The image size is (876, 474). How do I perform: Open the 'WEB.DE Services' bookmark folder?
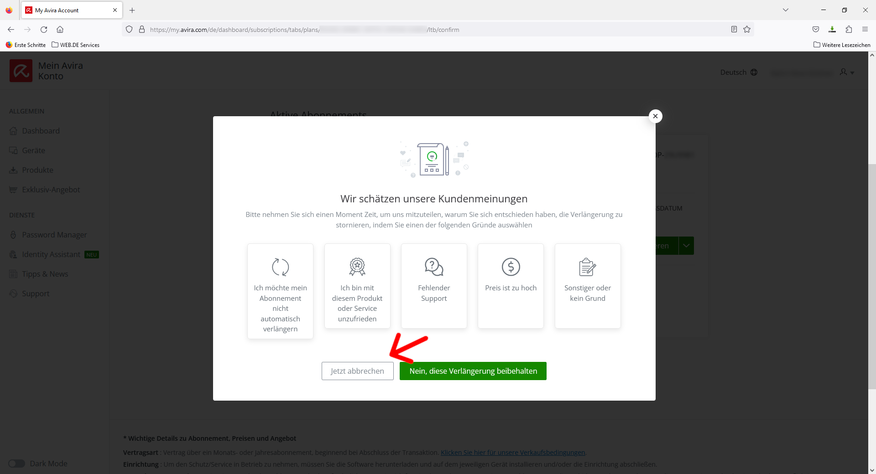pyautogui.click(x=76, y=45)
